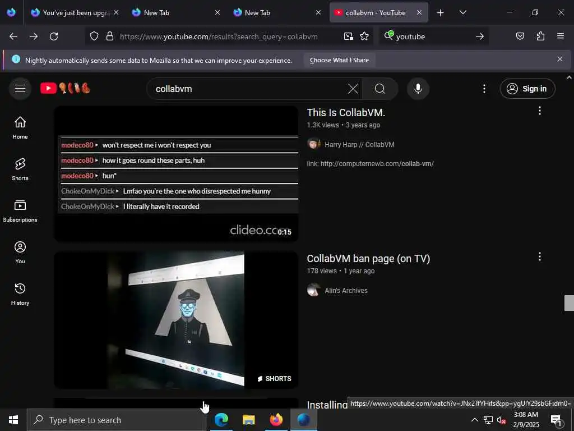Image resolution: width=574 pixels, height=431 pixels.
Task: Play This Is CollabVM thumbnail
Action: pos(176,174)
